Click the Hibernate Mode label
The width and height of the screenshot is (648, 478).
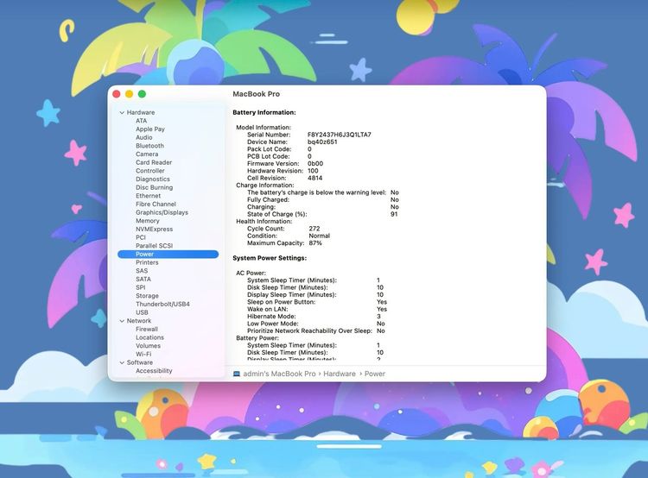(271, 316)
